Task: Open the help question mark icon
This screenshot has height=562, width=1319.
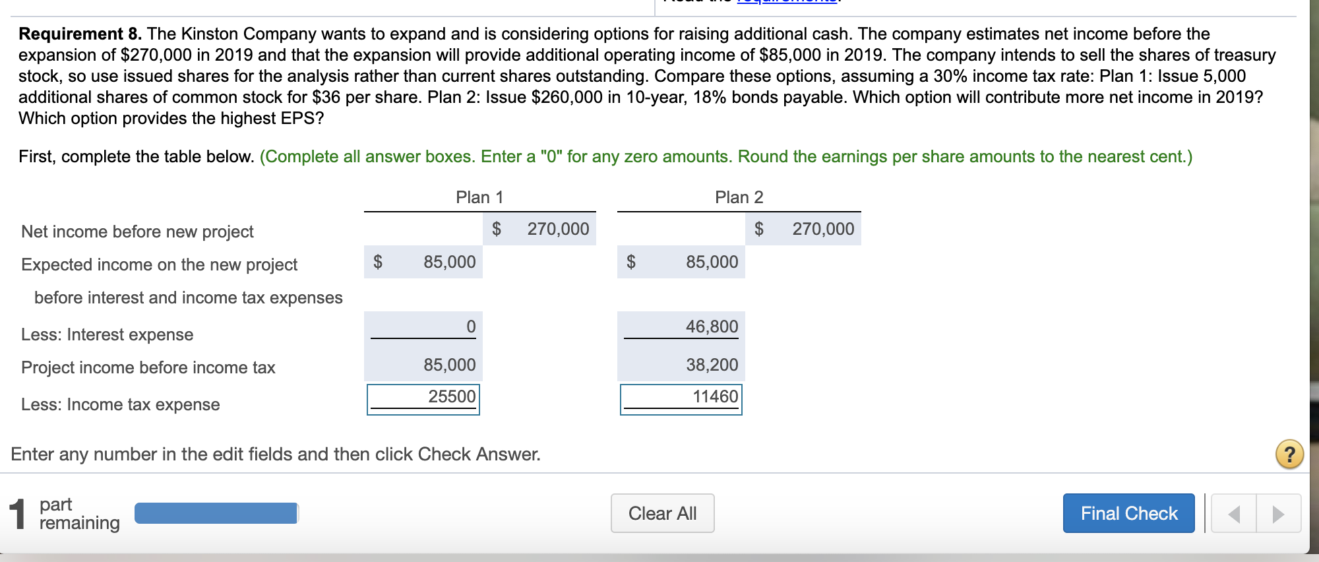Action: tap(1291, 453)
